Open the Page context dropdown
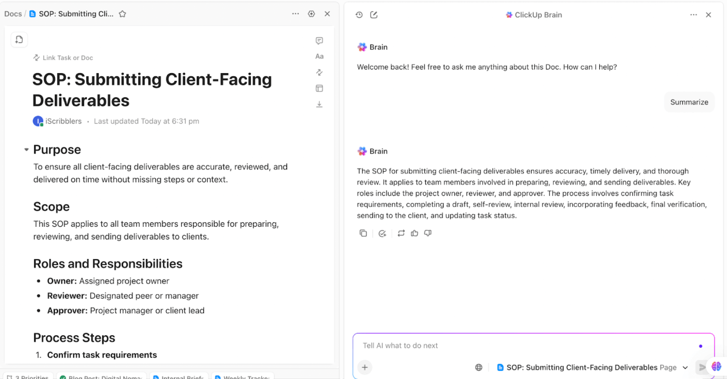This screenshot has width=727, height=379. [x=685, y=367]
